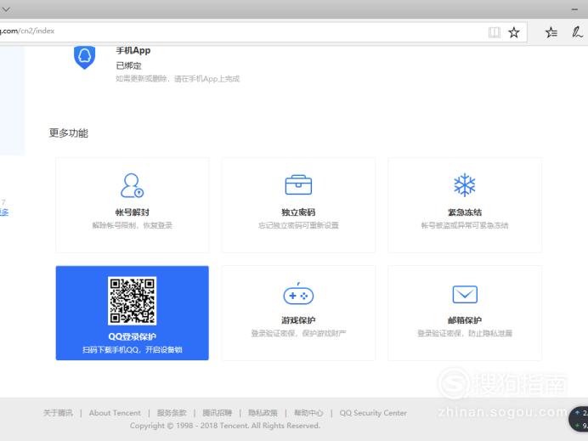Click the 游戏保护 title text
The image size is (588, 441).
tap(298, 320)
